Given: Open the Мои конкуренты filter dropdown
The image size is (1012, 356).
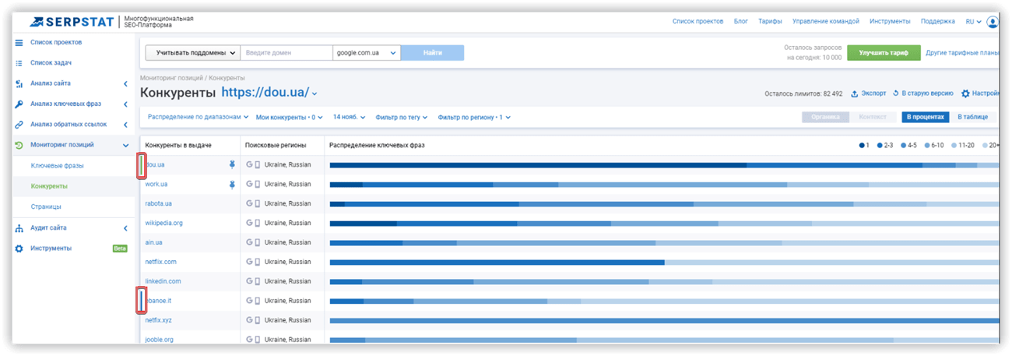Looking at the screenshot, I should [290, 117].
